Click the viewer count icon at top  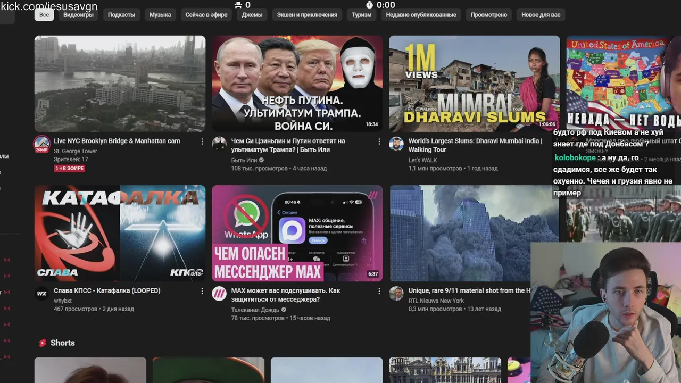point(238,5)
